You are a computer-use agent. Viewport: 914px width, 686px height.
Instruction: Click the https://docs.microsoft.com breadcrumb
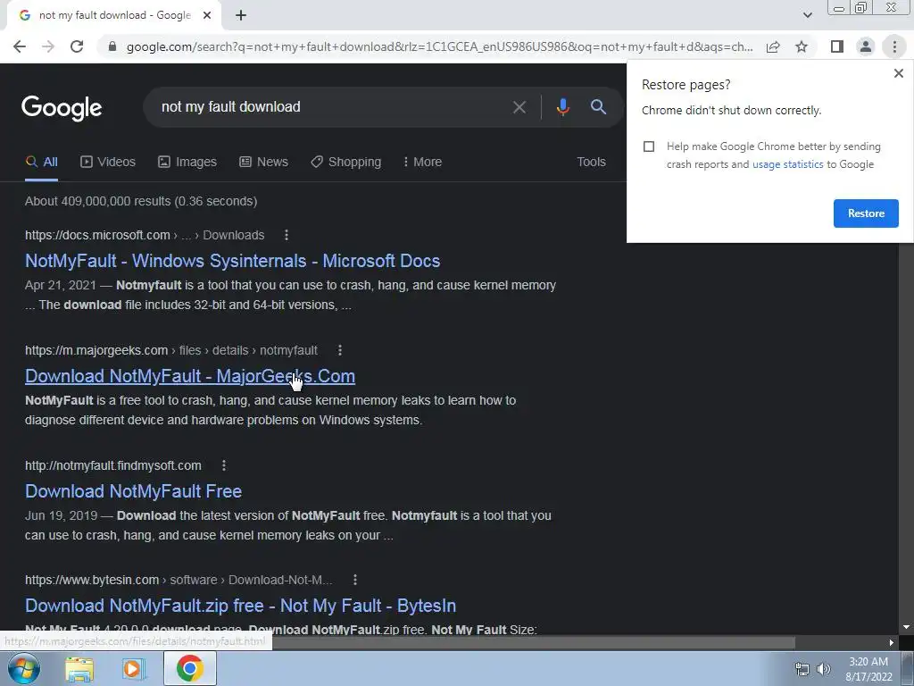97,235
